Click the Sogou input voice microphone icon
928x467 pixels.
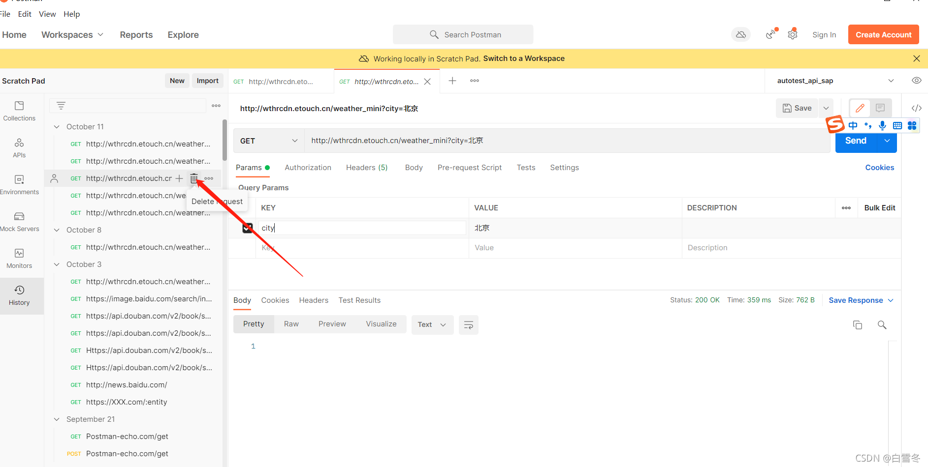pos(882,125)
